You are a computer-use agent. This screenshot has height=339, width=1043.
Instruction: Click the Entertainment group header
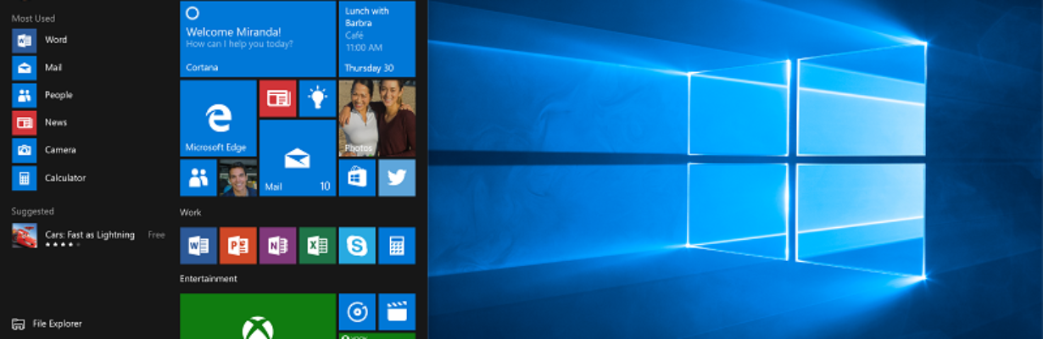tap(209, 278)
